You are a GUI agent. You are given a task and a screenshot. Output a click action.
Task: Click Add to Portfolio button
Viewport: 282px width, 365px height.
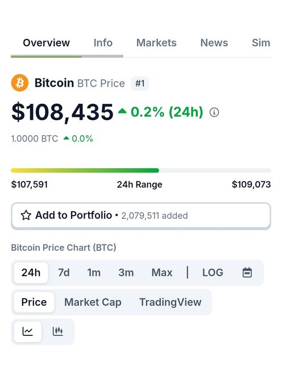[141, 216]
